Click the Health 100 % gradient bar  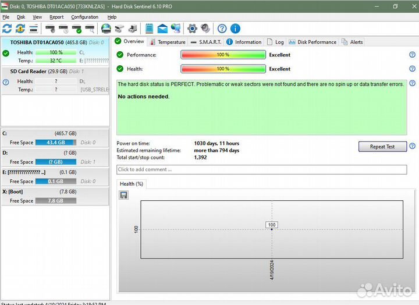pos(223,69)
